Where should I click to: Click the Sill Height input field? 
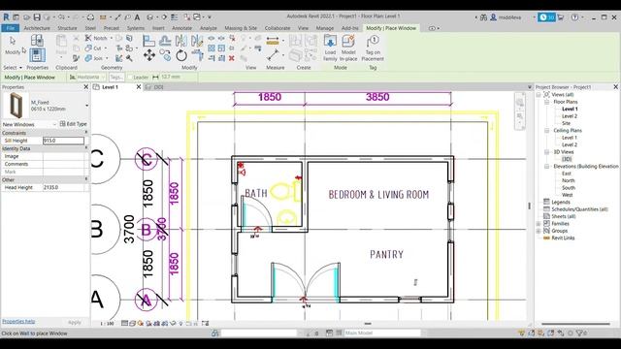pyautogui.click(x=63, y=141)
